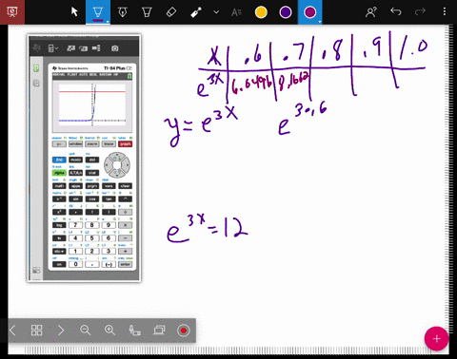Start recording with the red record button

tap(184, 331)
